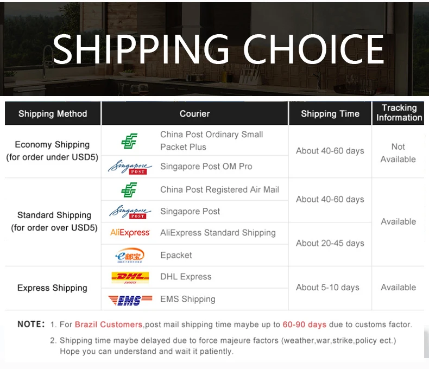Select the Epacket courier logo

(130, 255)
